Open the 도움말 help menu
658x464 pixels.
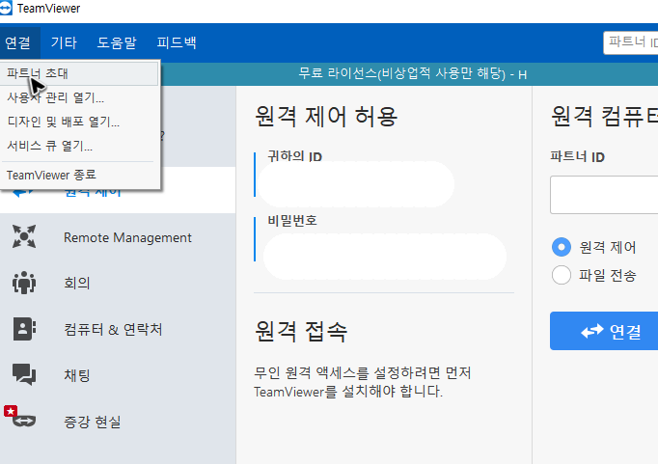(x=117, y=42)
